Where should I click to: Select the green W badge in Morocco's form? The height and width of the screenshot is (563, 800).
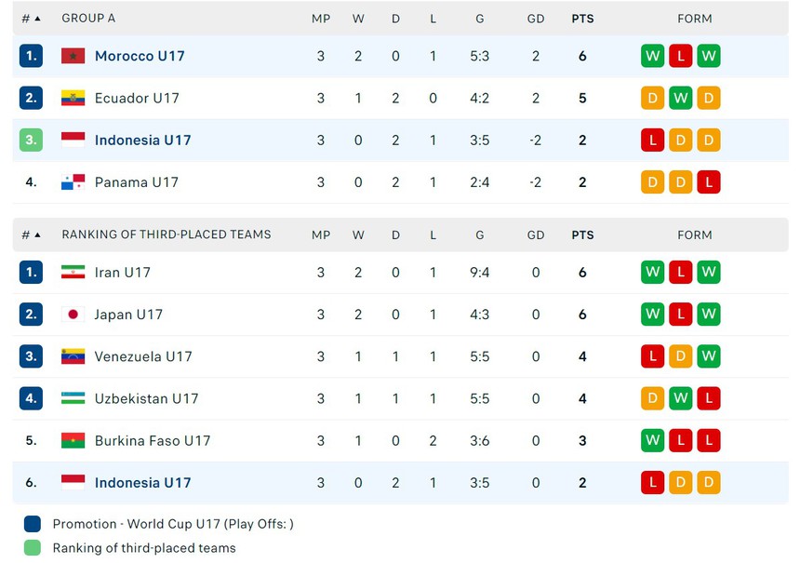pos(652,56)
